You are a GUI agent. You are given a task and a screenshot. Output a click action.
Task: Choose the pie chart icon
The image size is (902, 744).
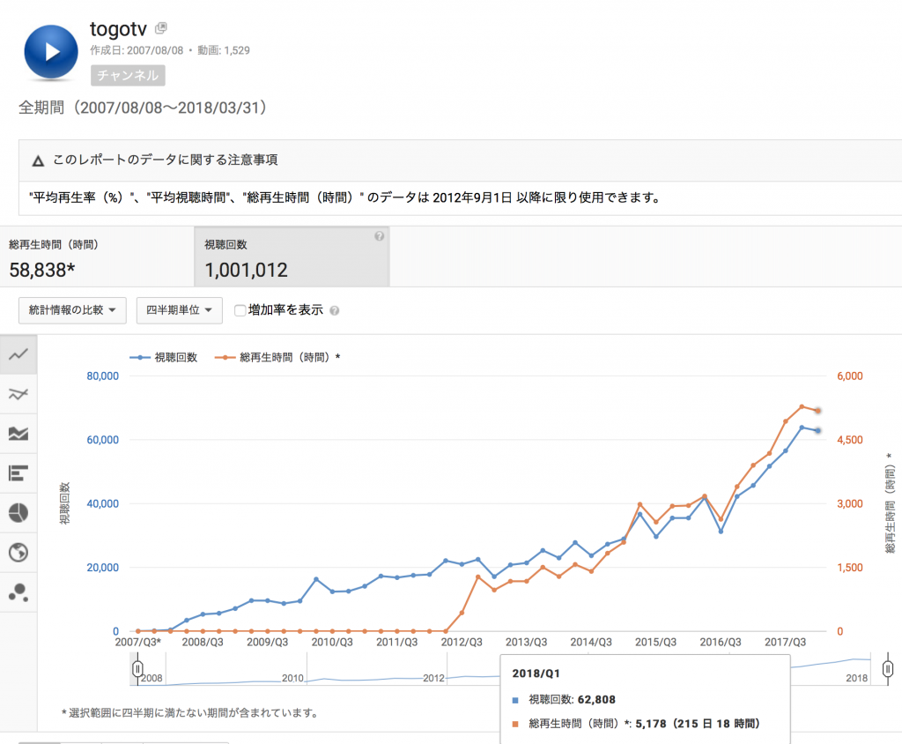pos(18,512)
